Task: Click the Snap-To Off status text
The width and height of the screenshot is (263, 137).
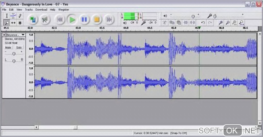Action: 179,133
